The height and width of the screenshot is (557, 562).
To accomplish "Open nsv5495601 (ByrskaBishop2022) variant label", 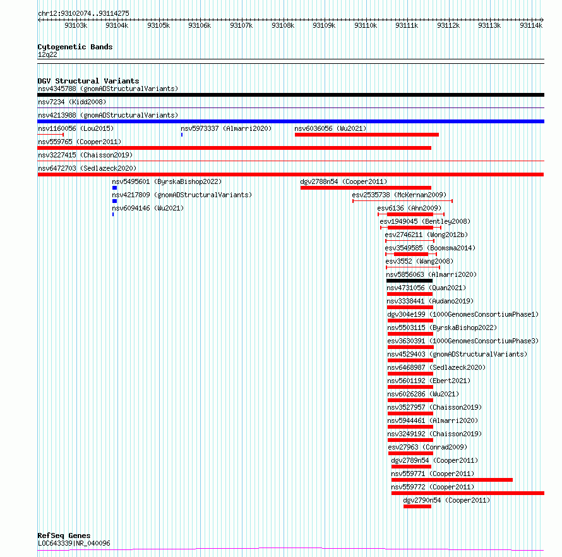I will pyautogui.click(x=167, y=181).
